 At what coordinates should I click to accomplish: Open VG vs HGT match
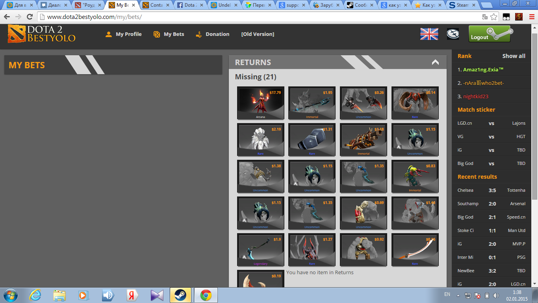pos(492,137)
